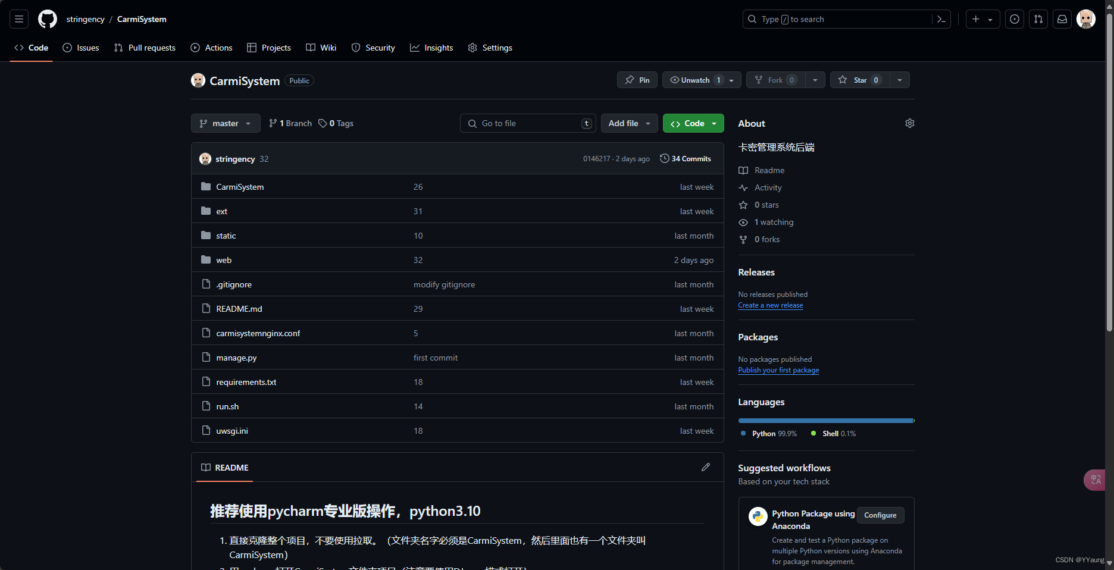Select Shell 0.1% language entry
This screenshot has width=1114, height=570.
pyautogui.click(x=833, y=434)
